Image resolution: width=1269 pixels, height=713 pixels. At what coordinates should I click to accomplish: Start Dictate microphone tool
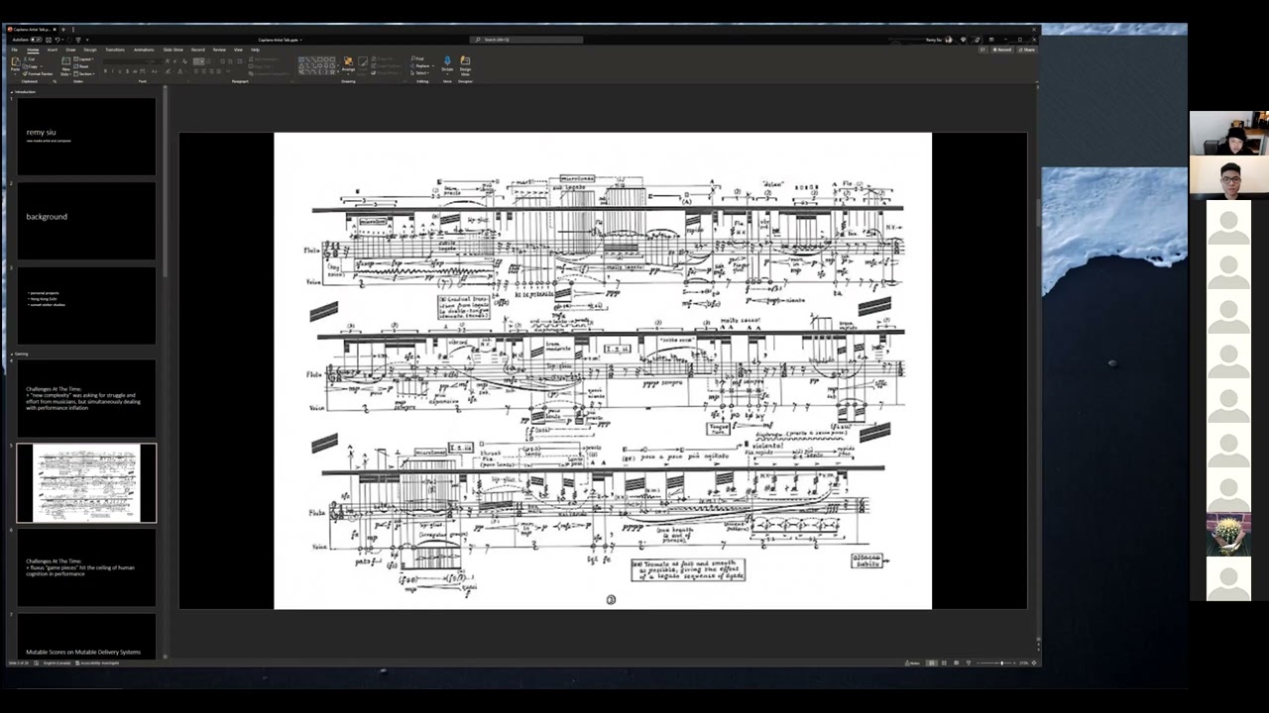click(x=447, y=64)
